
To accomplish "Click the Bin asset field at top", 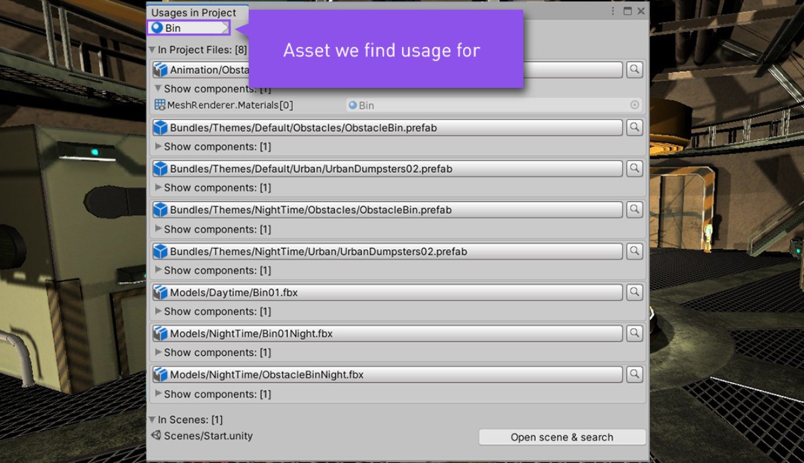I will tap(189, 28).
